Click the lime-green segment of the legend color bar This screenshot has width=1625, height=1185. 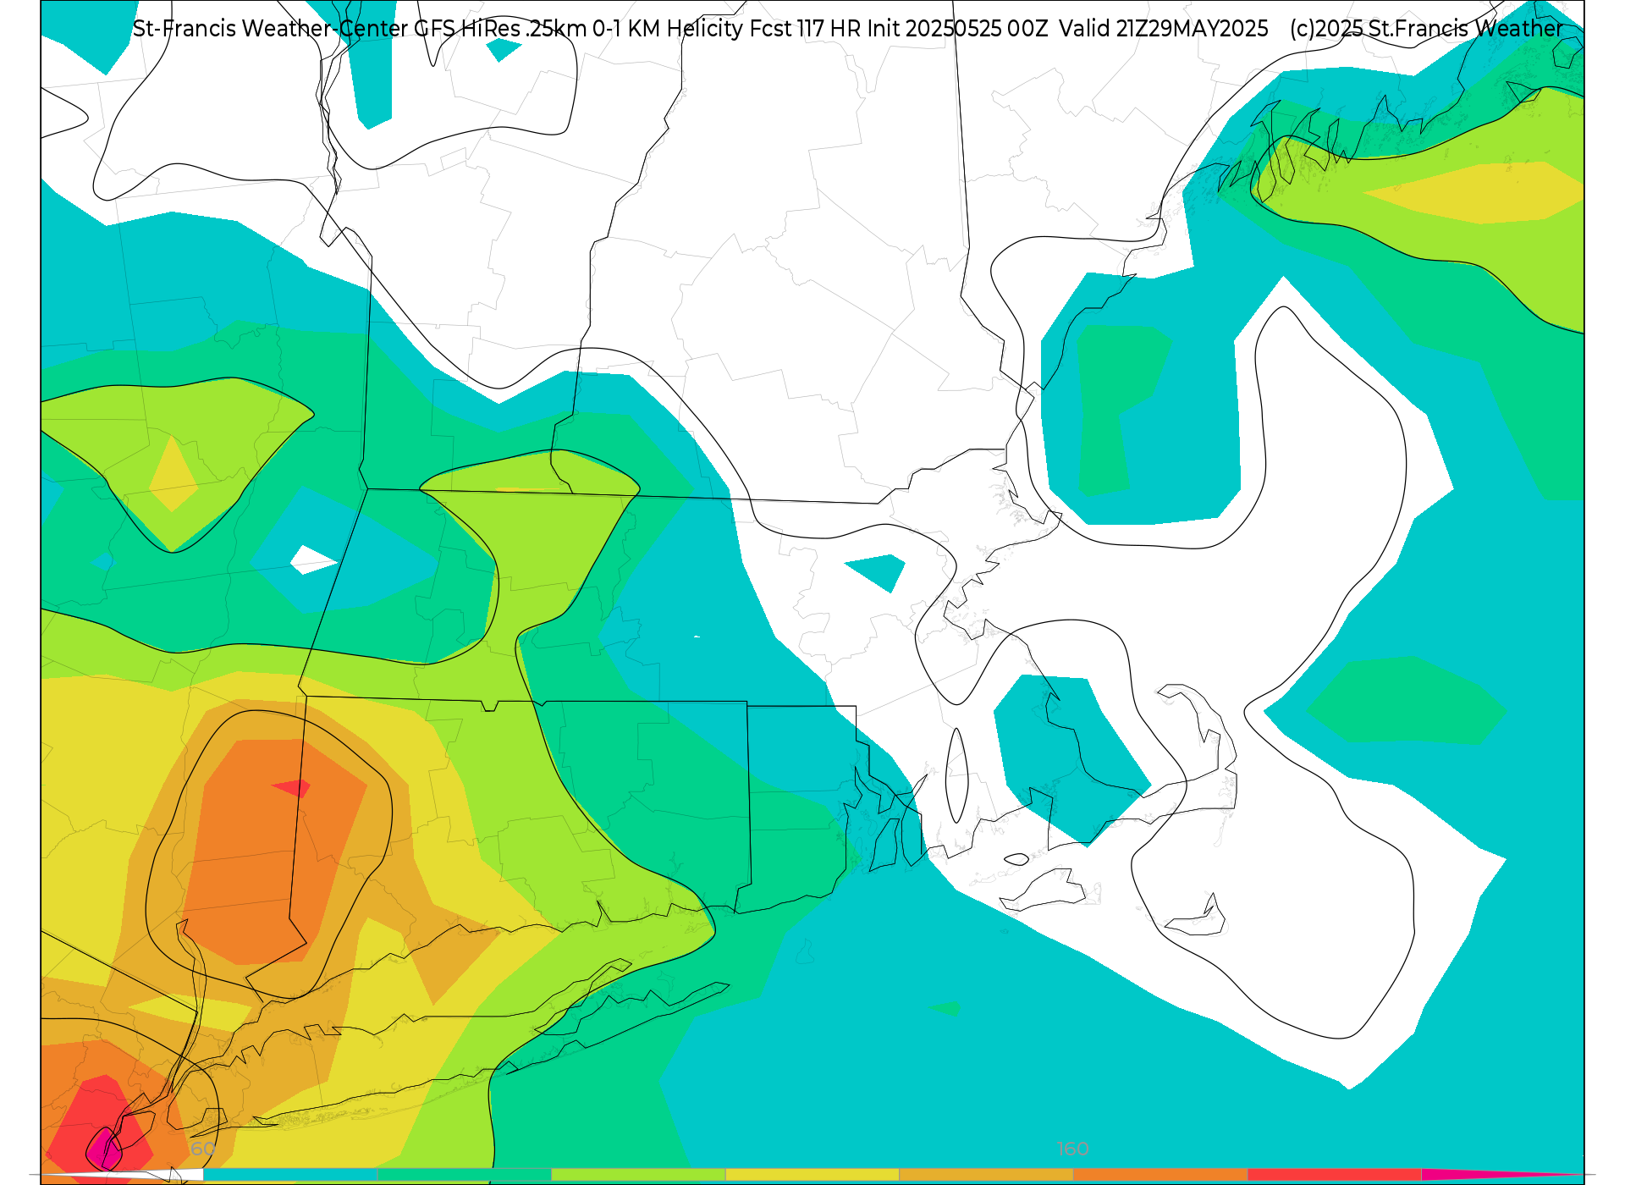638,1175
